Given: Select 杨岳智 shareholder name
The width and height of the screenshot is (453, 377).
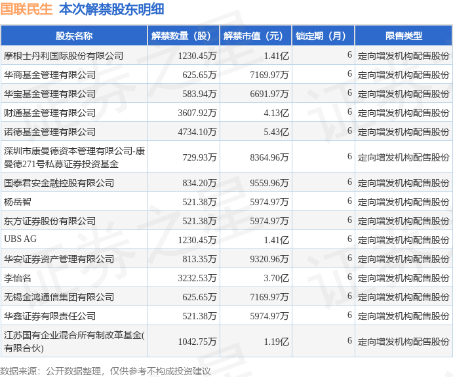Looking at the screenshot, I should (17, 202).
